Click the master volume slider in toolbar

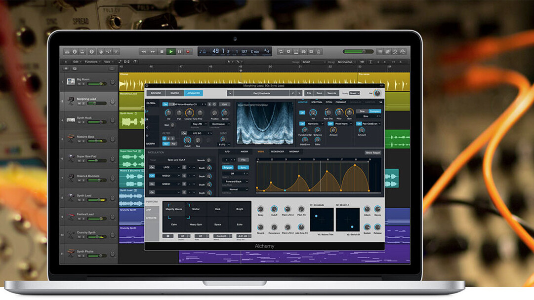[x=358, y=51]
